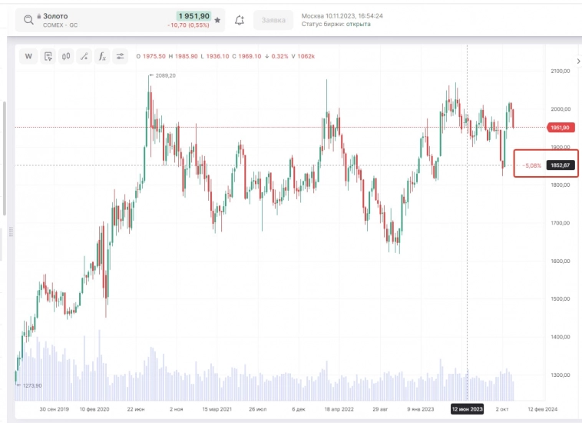
Task: Click the 1852,67 crosshair price label
Action: [x=561, y=165]
